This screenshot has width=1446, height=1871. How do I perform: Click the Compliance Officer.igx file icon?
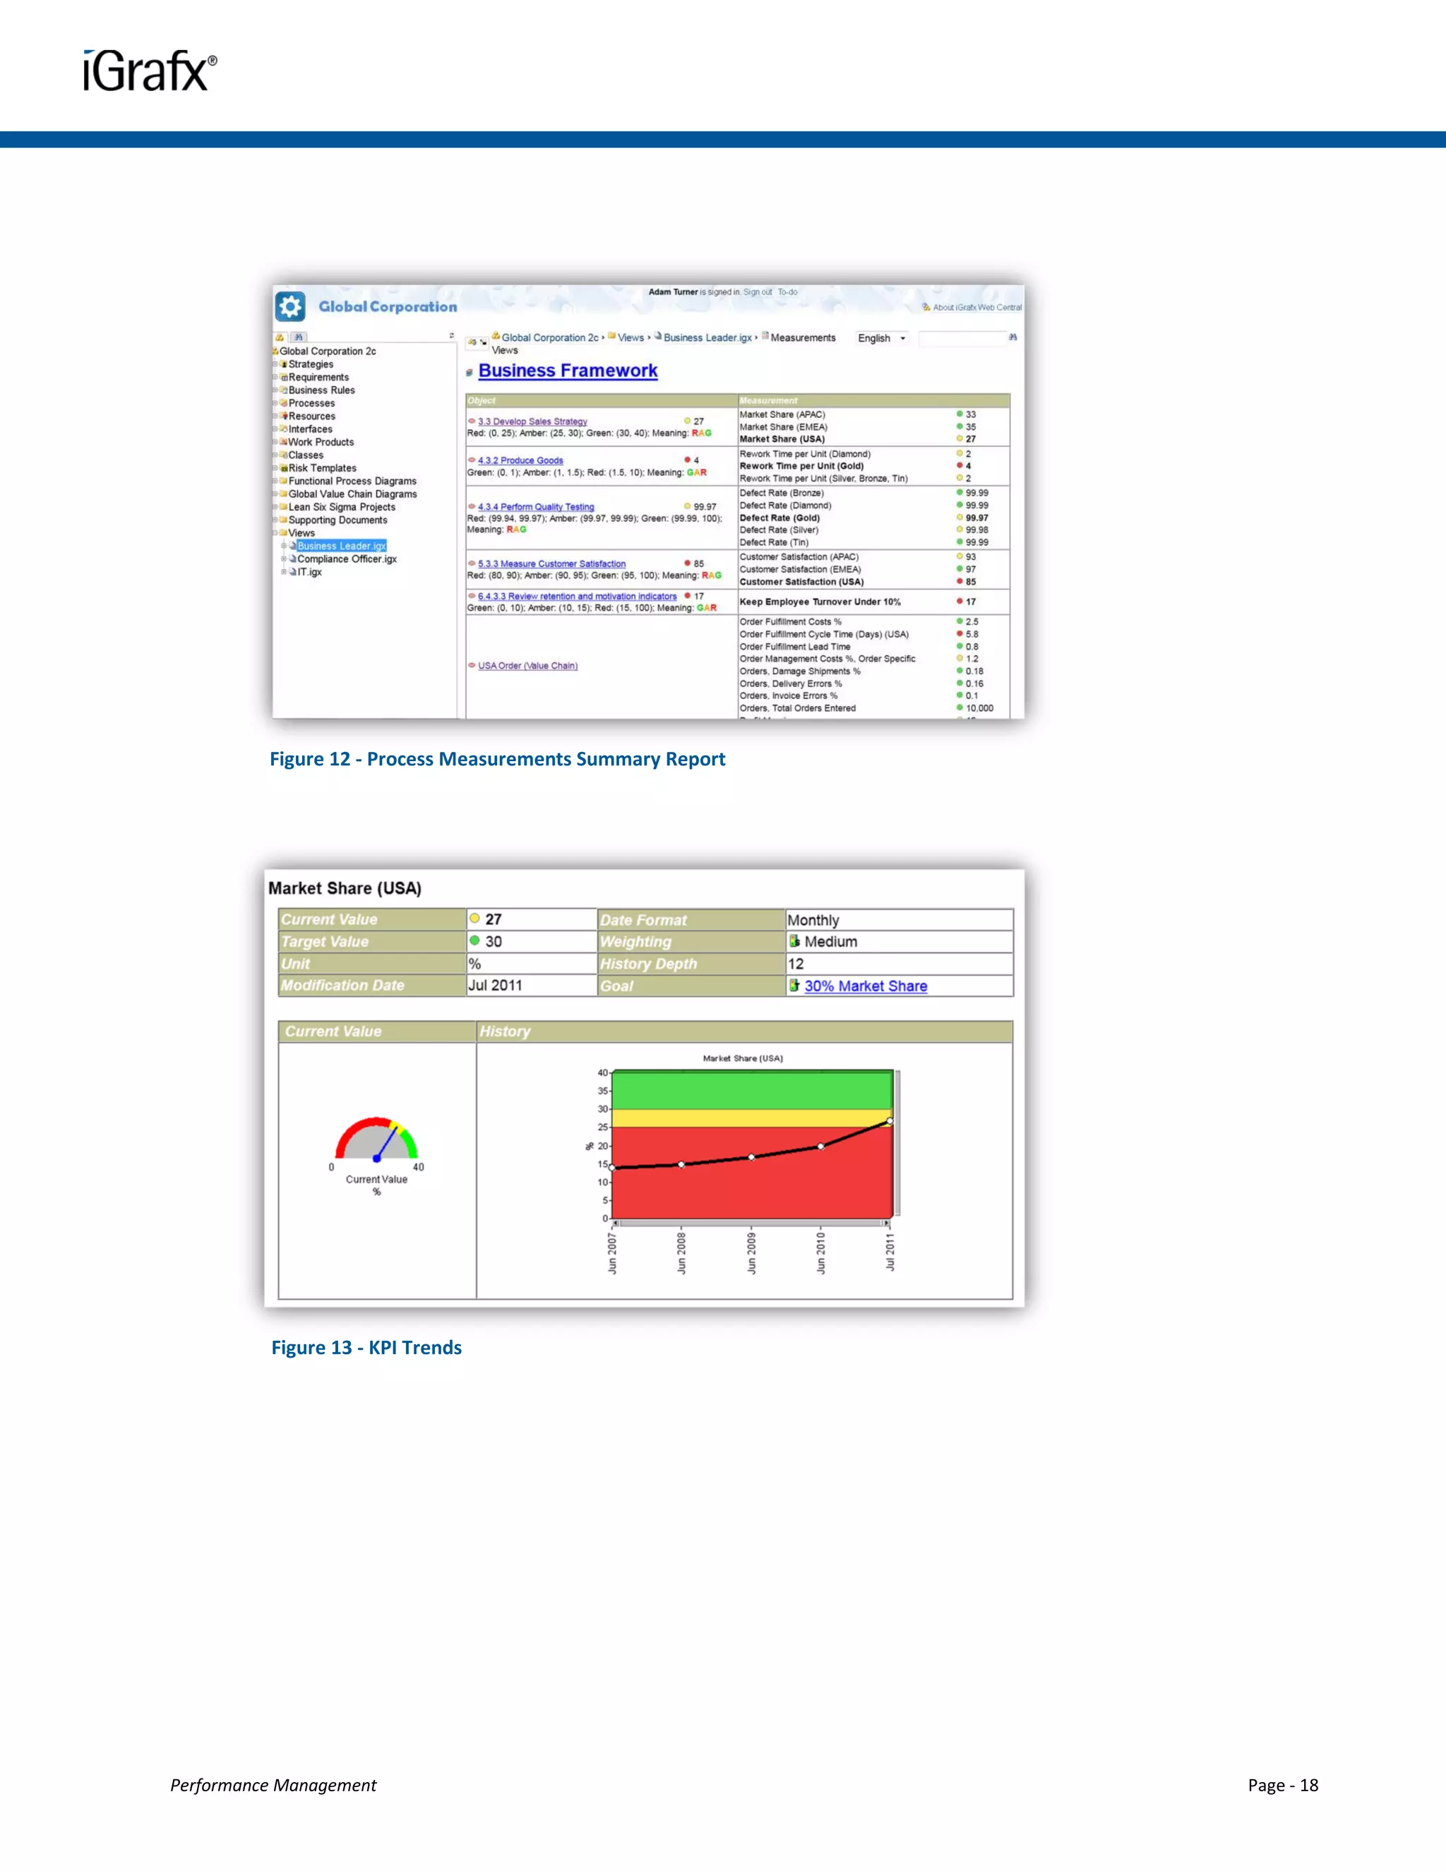[292, 558]
